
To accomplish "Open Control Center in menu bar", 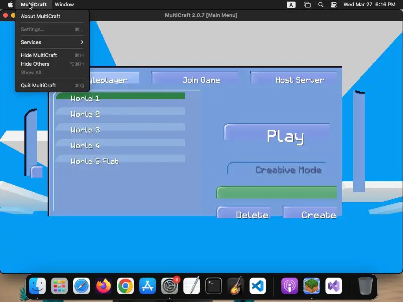I will 334,5.
